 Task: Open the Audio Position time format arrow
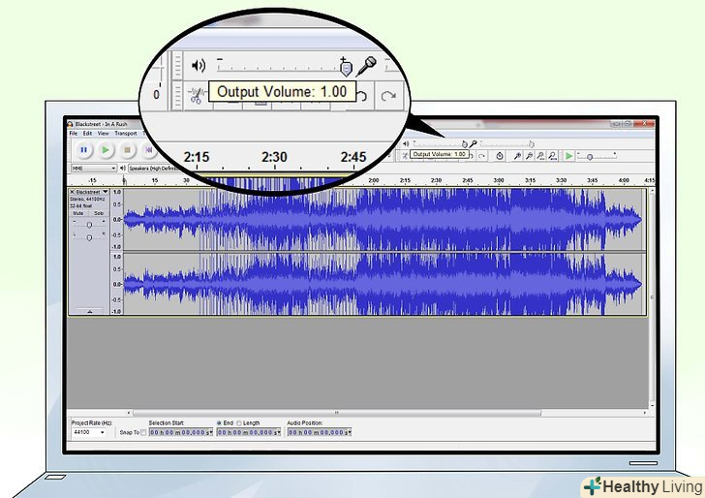(x=350, y=432)
